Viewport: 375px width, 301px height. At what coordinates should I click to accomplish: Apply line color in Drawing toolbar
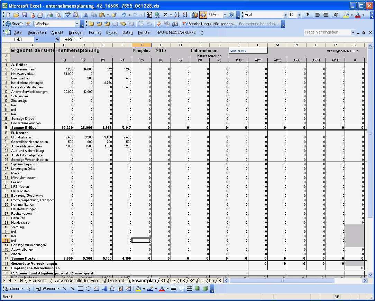(x=150, y=289)
